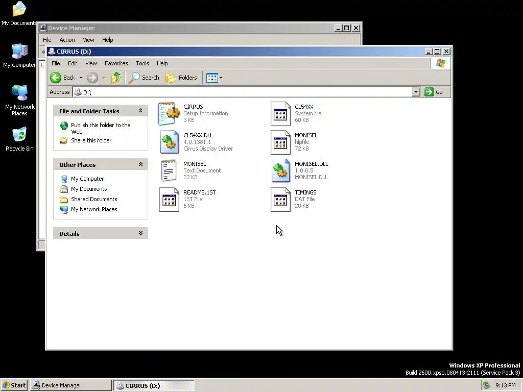Click the Windows flag logo in Explorer
523x392 pixels.
(x=440, y=63)
